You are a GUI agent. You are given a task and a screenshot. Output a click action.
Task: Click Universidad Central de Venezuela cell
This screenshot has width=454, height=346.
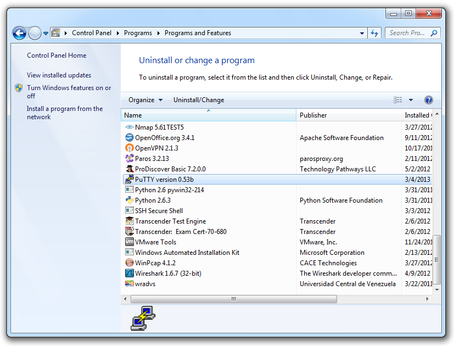347,284
